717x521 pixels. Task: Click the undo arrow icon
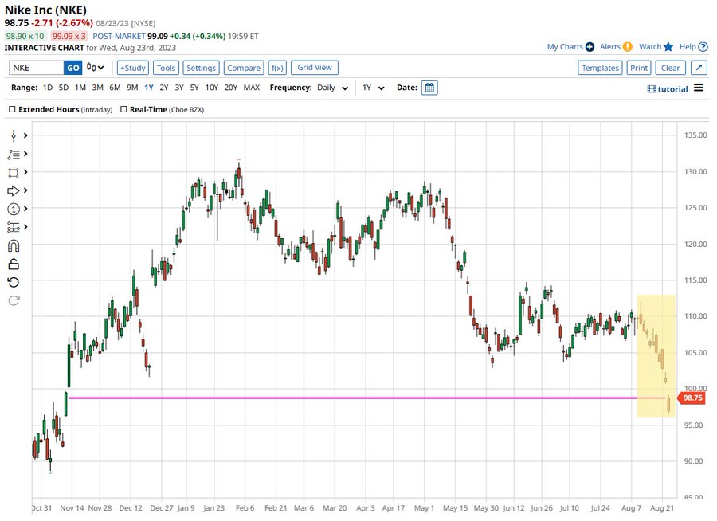(x=14, y=282)
